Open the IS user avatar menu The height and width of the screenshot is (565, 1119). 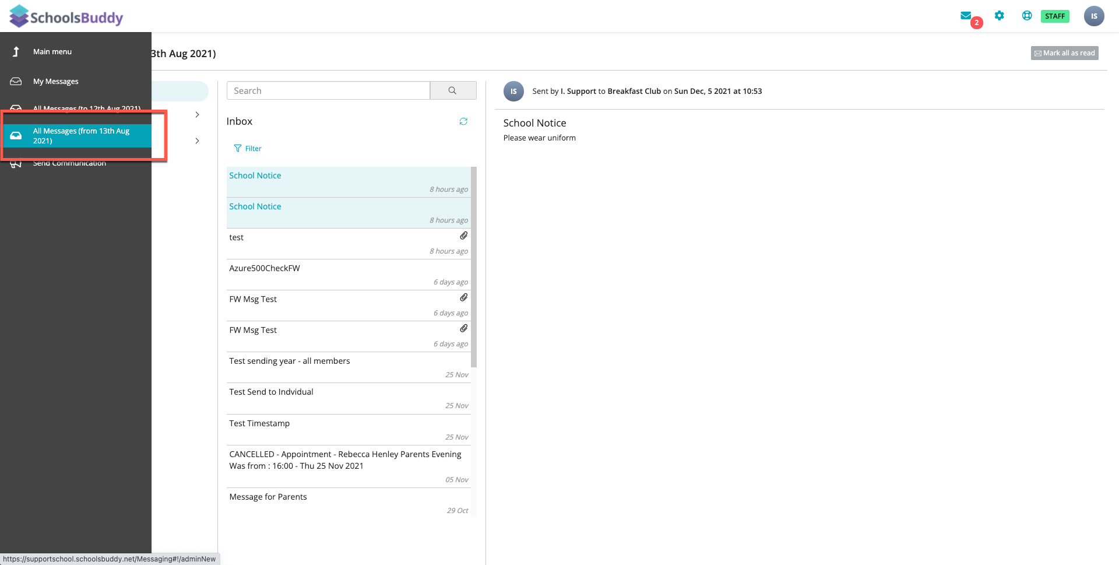[1094, 16]
